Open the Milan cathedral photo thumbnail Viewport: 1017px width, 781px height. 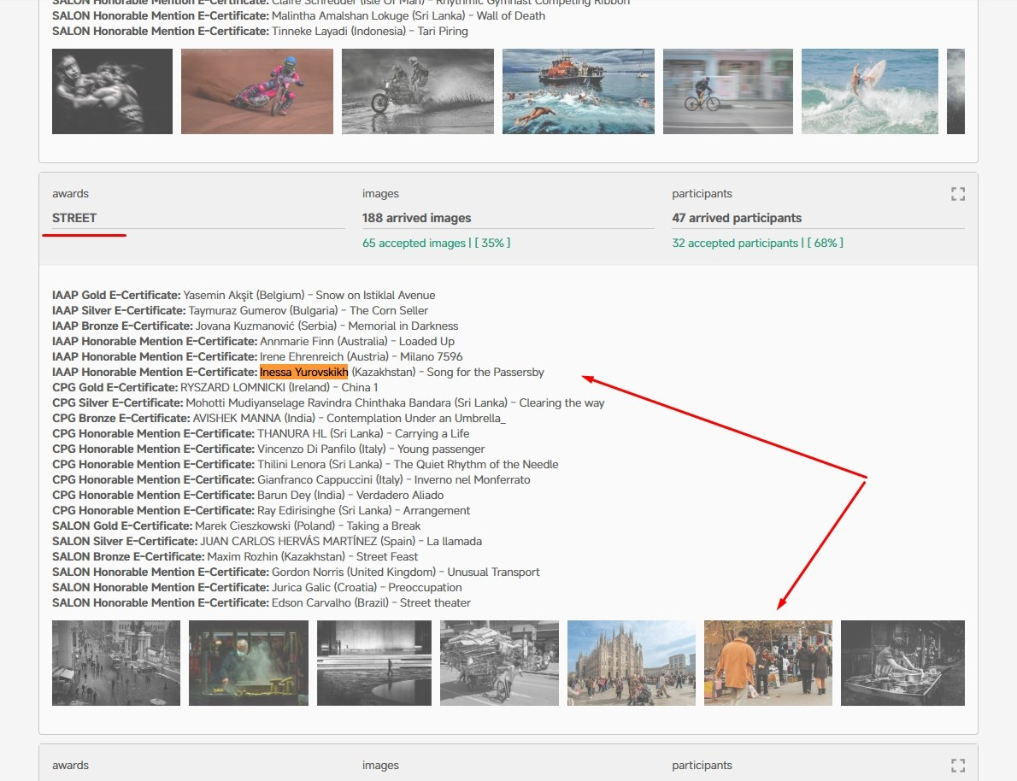pyautogui.click(x=631, y=663)
